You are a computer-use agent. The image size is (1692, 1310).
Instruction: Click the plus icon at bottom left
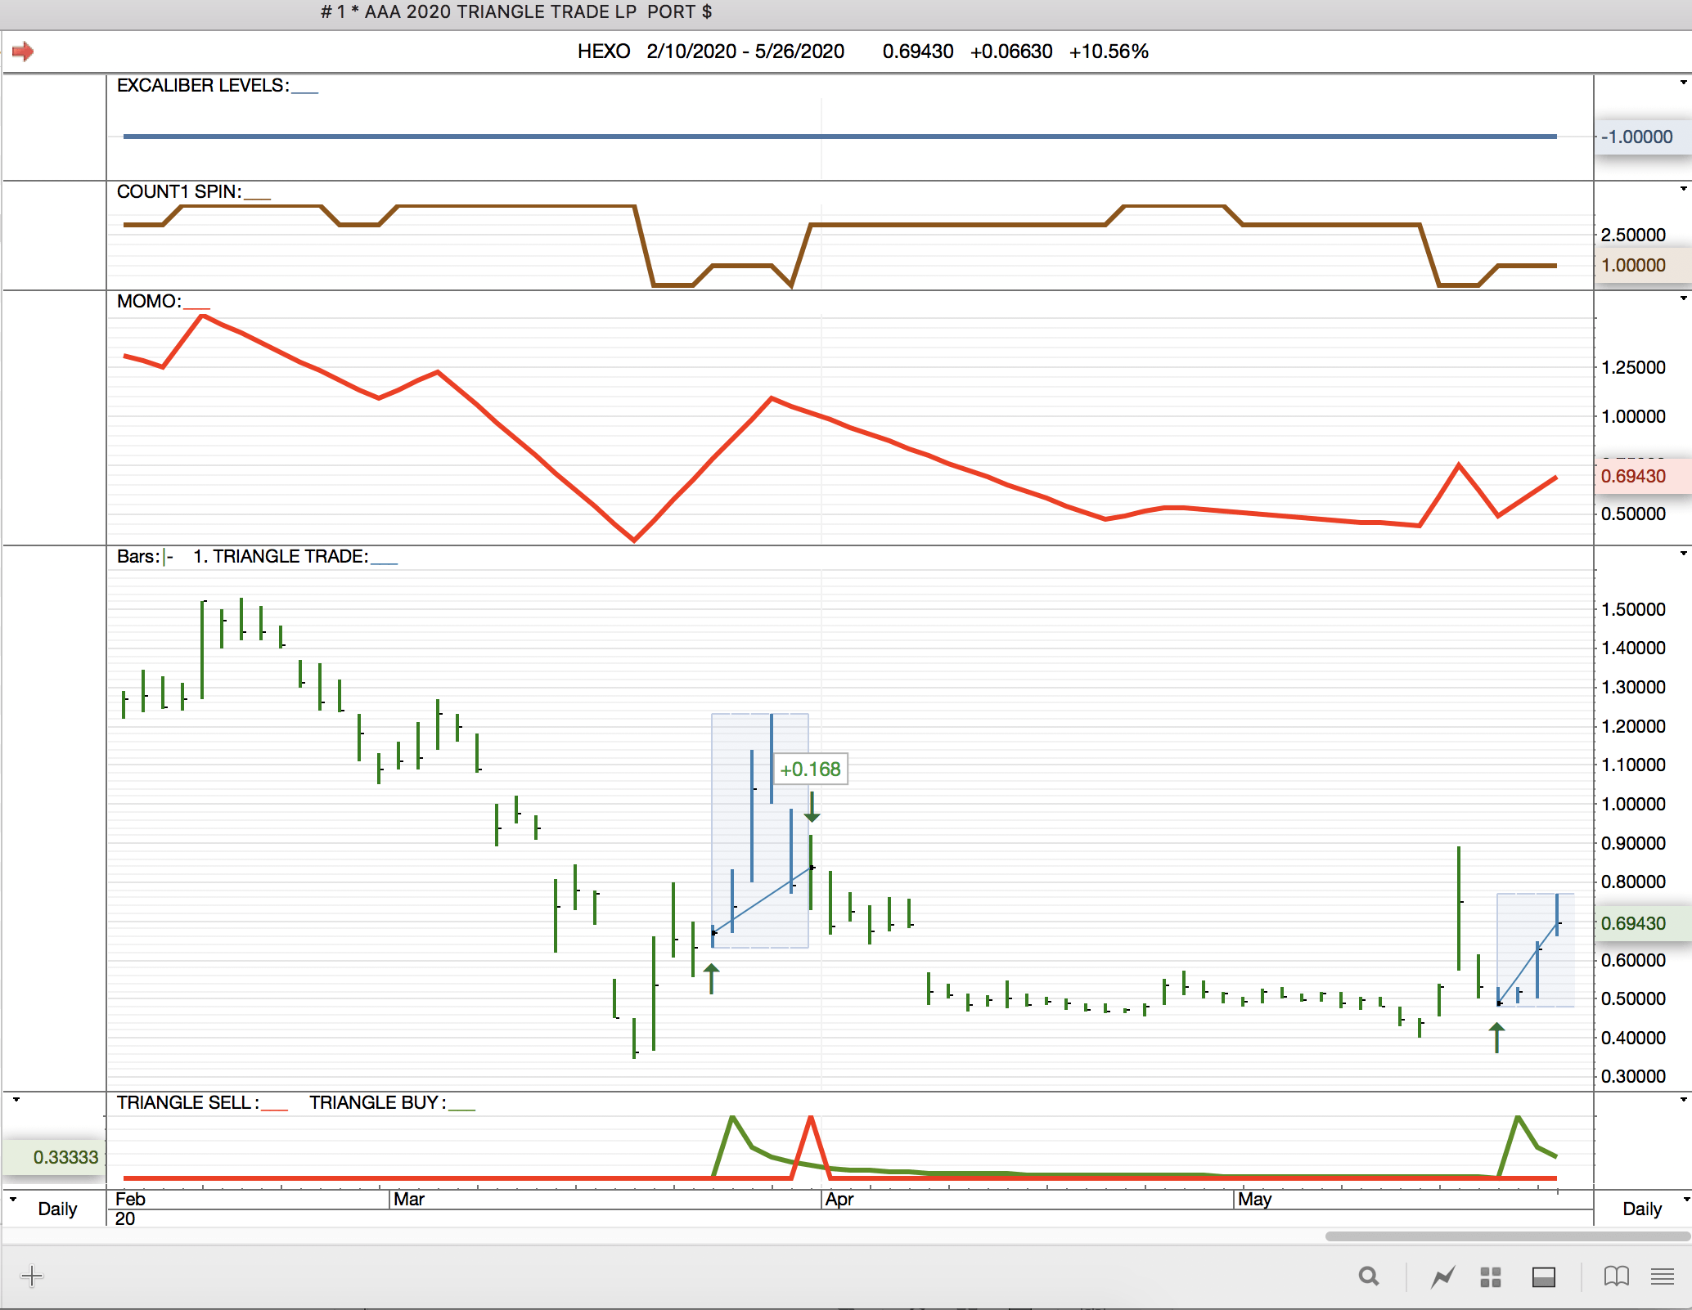[x=32, y=1276]
